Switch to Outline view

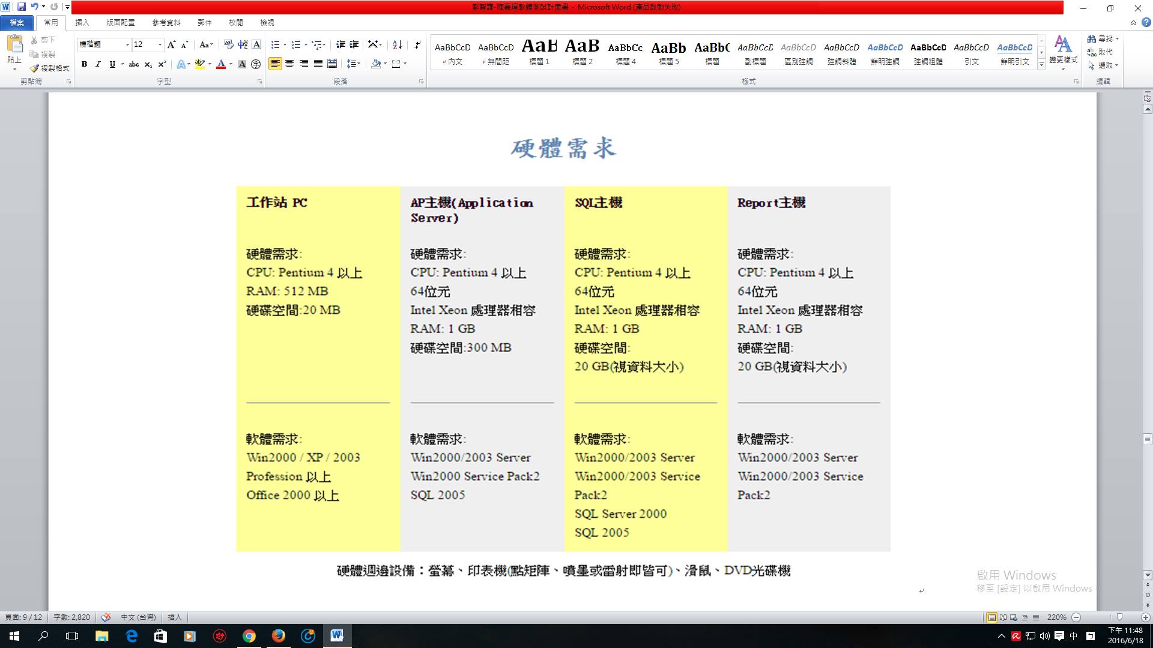1024,617
